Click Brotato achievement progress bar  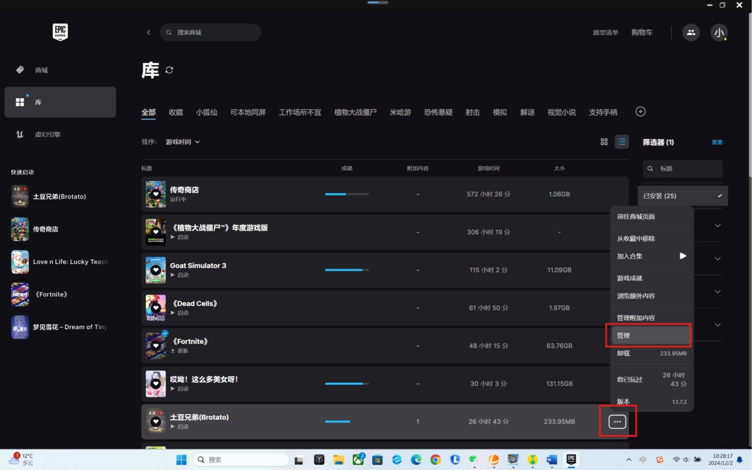[x=347, y=422]
